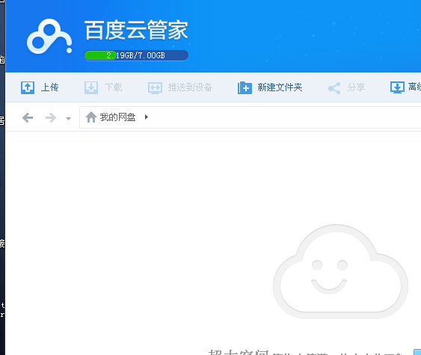The height and width of the screenshot is (355, 421).
Task: Click the 分享 button label
Action: (356, 87)
